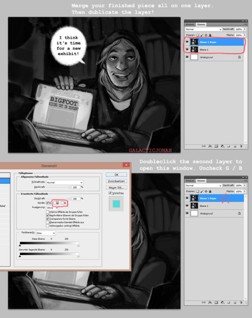Close the Ebenenstil dialog

tap(126, 165)
